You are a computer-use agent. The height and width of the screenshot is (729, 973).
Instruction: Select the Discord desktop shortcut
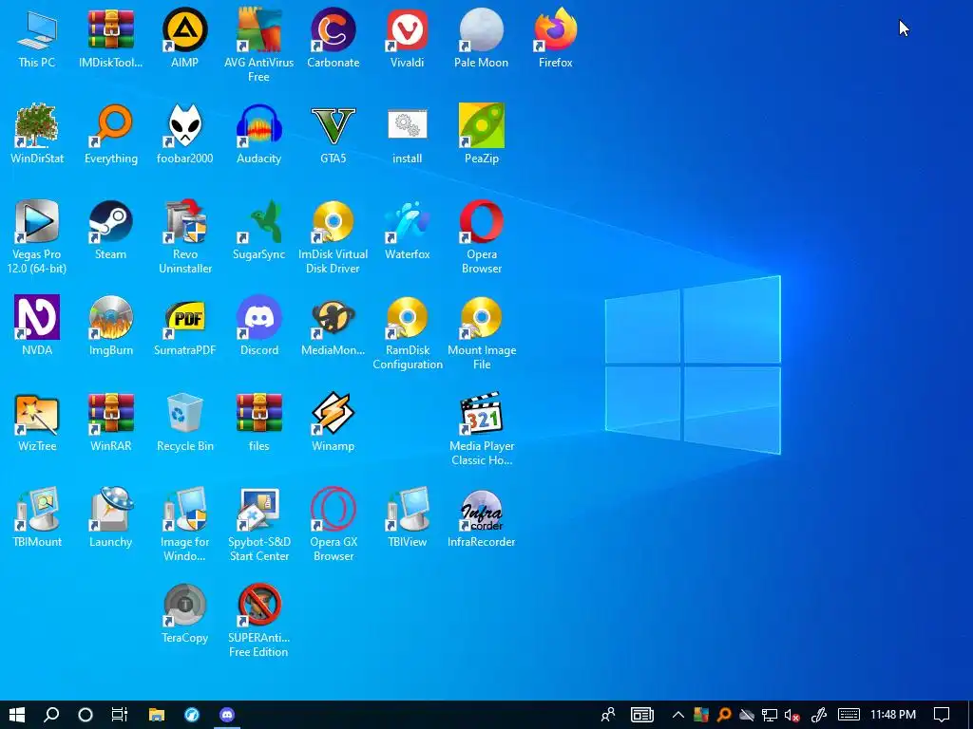[258, 327]
